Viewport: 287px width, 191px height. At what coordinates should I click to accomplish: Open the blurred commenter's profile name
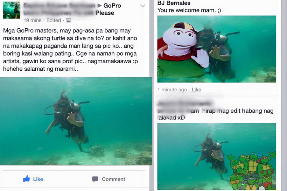click(x=185, y=103)
